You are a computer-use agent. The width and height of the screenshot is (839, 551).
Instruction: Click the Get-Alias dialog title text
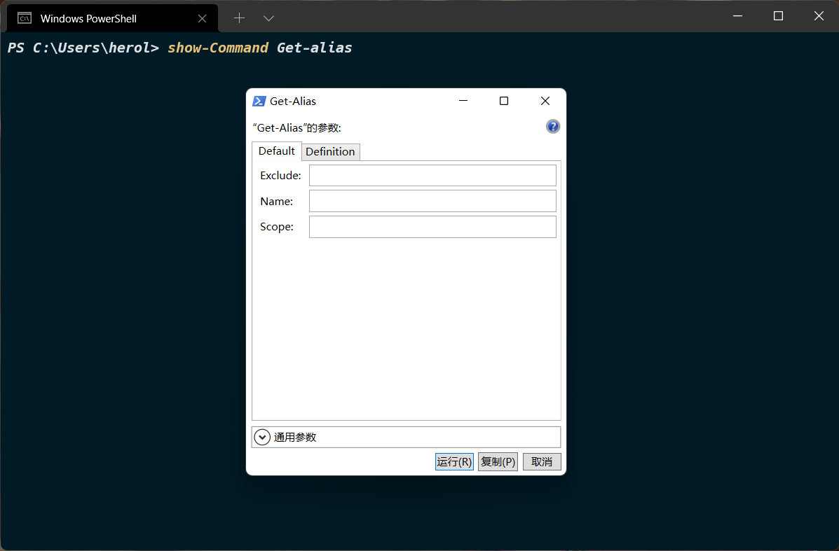point(293,101)
